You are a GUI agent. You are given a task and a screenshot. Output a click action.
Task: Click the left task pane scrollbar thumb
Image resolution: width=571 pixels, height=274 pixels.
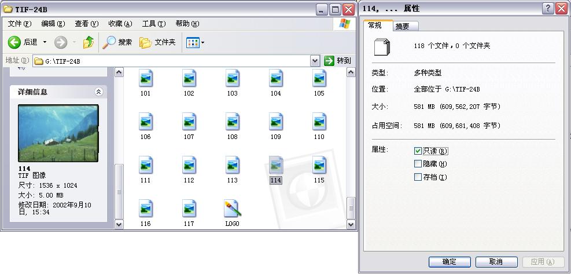pyautogui.click(x=119, y=192)
